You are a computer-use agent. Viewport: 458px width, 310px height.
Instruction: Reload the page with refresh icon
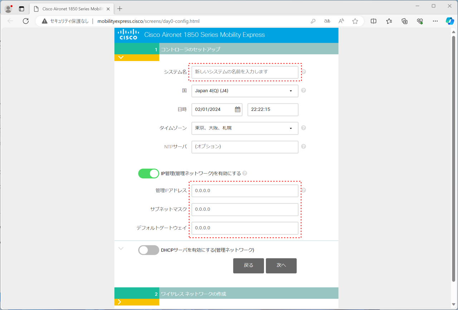click(26, 21)
